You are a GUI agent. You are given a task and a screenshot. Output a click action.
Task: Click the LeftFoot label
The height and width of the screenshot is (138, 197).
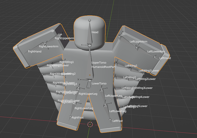click(118, 121)
